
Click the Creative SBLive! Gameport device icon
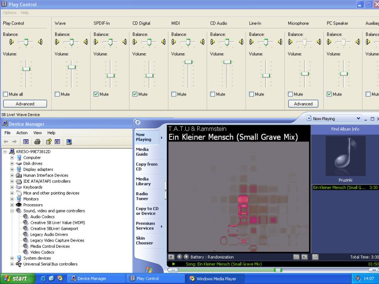point(26,228)
